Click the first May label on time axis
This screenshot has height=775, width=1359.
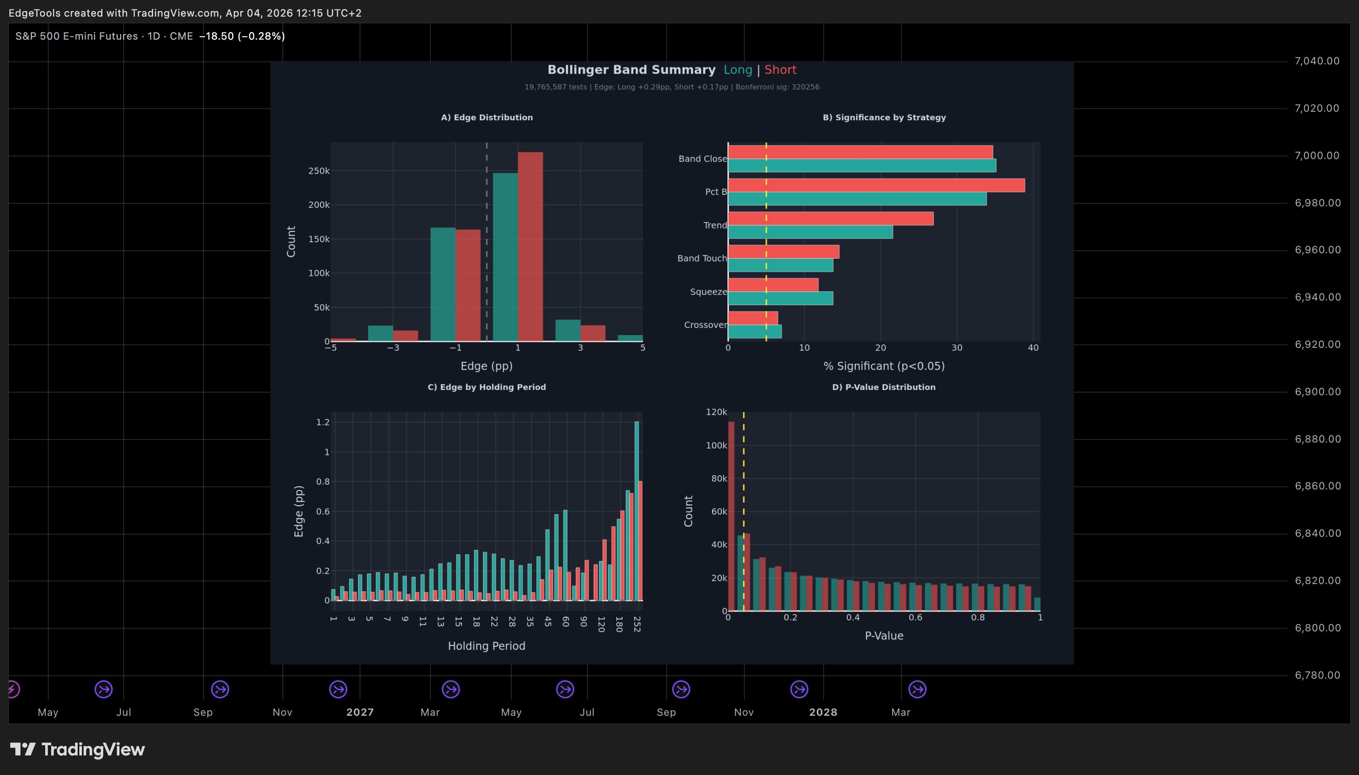click(48, 712)
